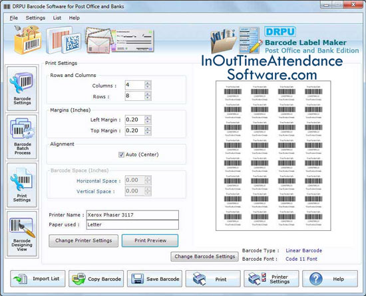This screenshot has height=296, width=366.
Task: Click Change Barcode Settings button
Action: pos(205,256)
